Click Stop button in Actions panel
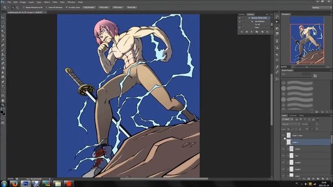 tap(241, 32)
